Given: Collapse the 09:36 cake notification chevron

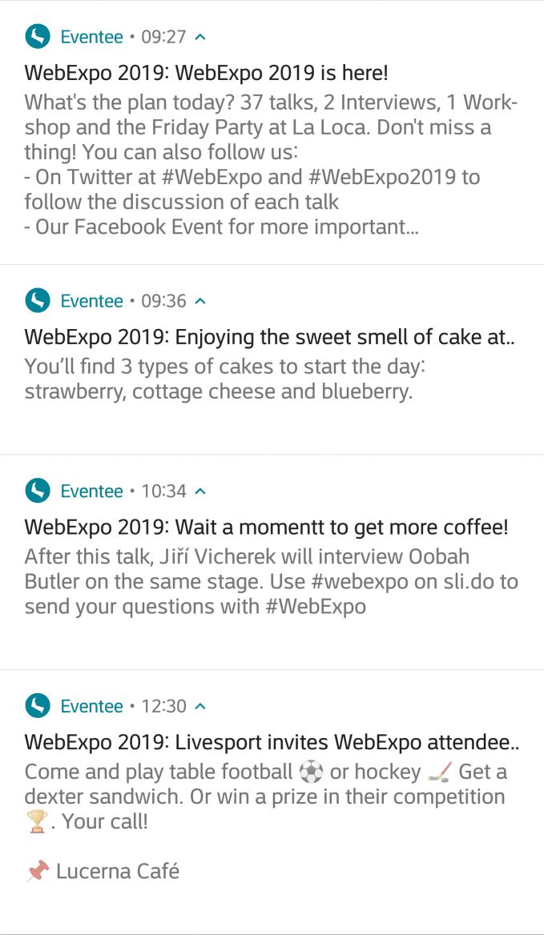Looking at the screenshot, I should click(200, 301).
